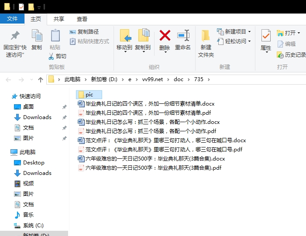
Task: Click doc in the address bar
Action: coord(179,79)
